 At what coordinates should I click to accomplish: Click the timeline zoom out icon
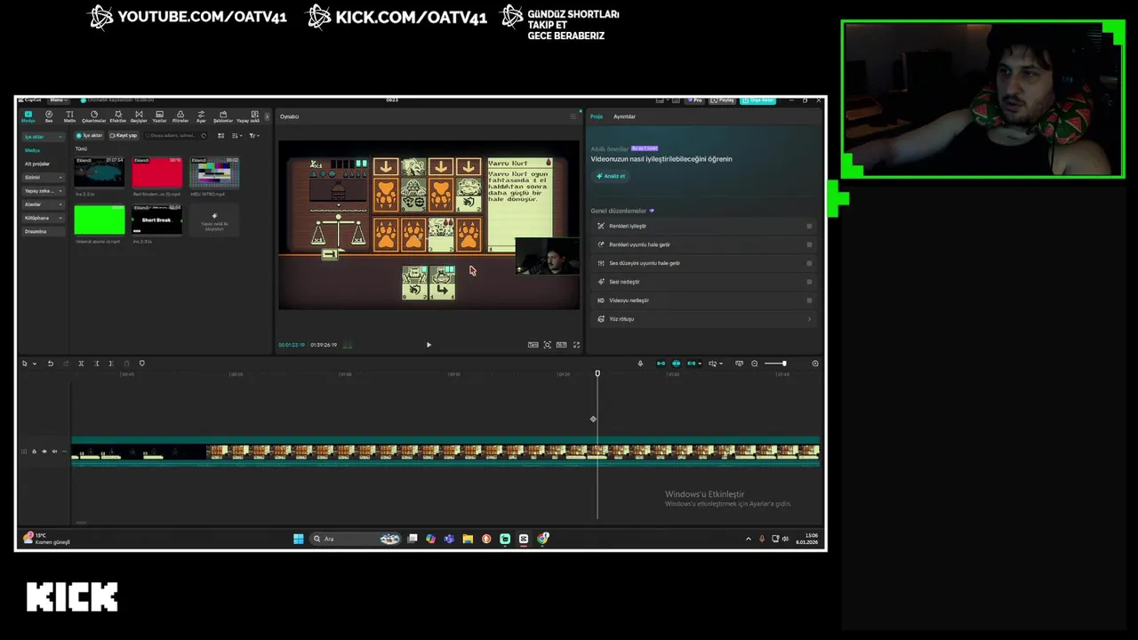755,364
